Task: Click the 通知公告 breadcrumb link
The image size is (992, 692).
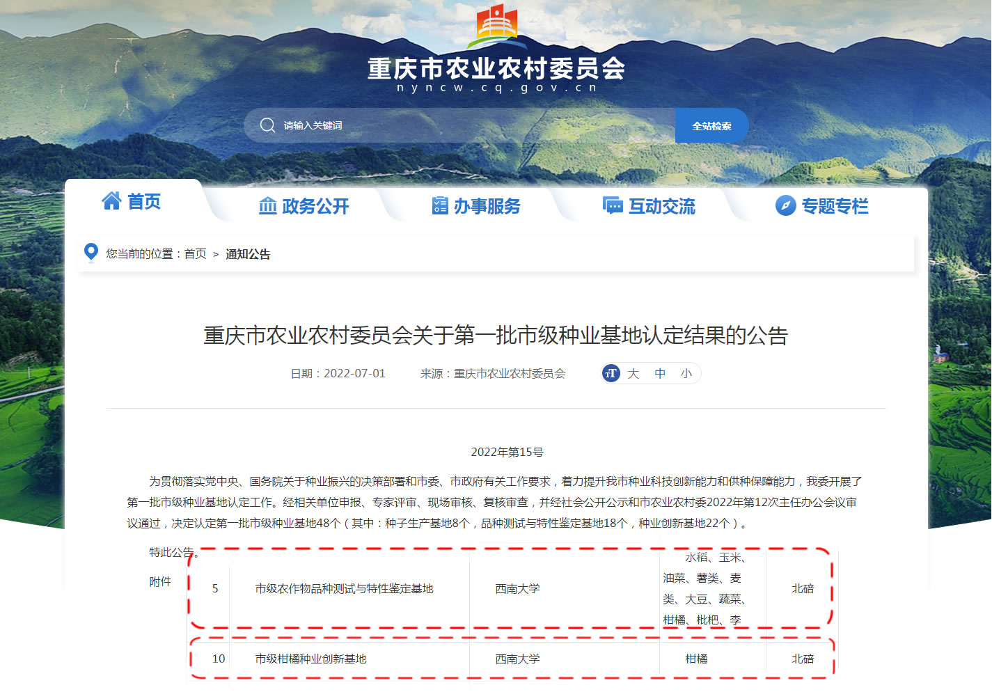Action: pyautogui.click(x=248, y=254)
